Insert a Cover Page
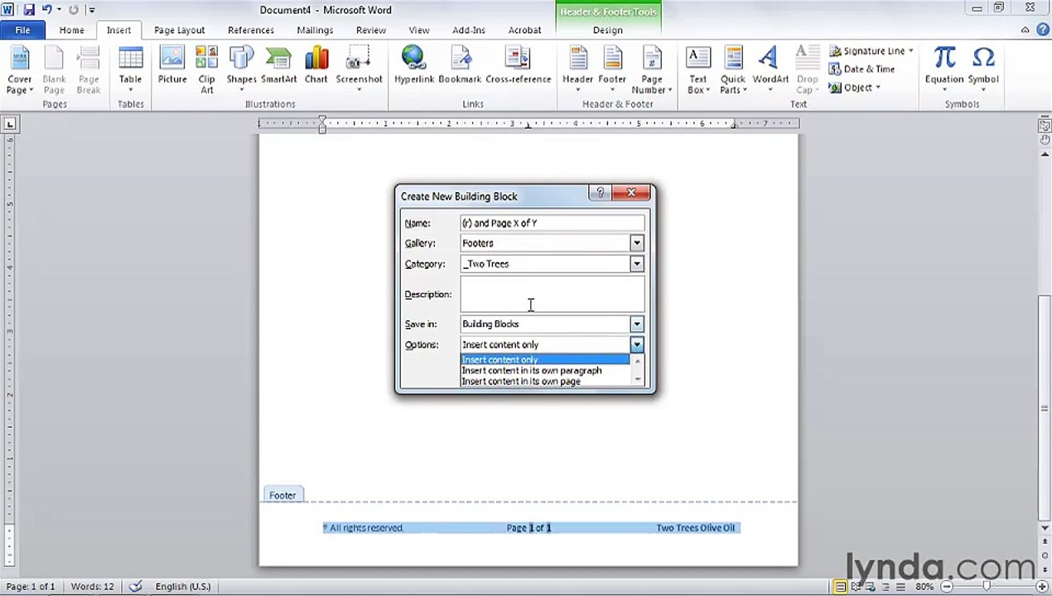The height and width of the screenshot is (596, 1052). pyautogui.click(x=19, y=70)
